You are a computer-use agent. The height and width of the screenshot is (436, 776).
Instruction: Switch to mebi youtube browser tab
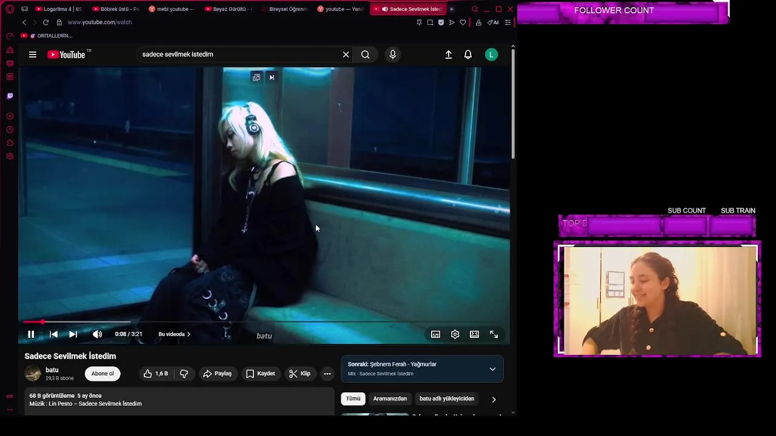172,9
